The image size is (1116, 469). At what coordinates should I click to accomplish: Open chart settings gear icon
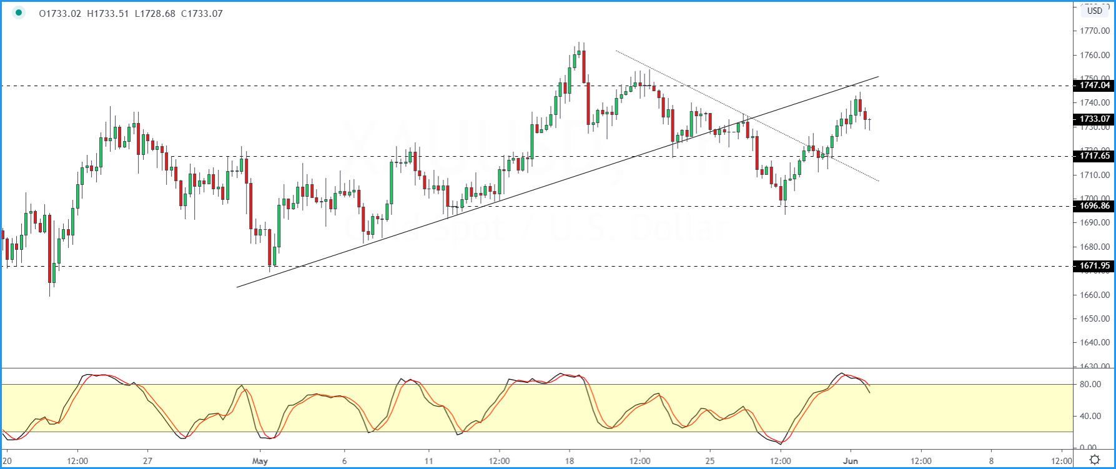pos(1095,460)
